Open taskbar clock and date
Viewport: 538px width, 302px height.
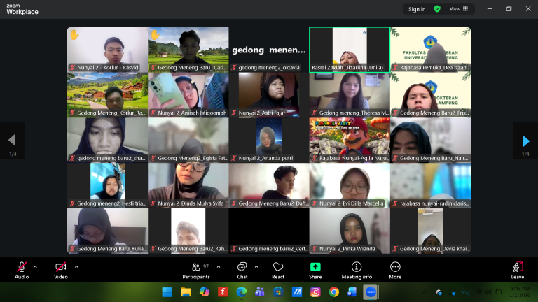520,292
